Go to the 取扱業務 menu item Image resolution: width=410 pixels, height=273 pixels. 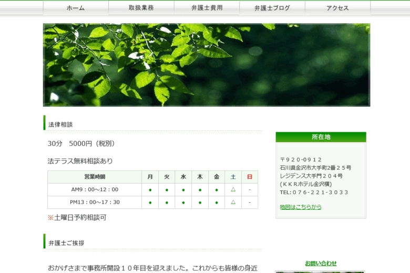click(x=141, y=8)
